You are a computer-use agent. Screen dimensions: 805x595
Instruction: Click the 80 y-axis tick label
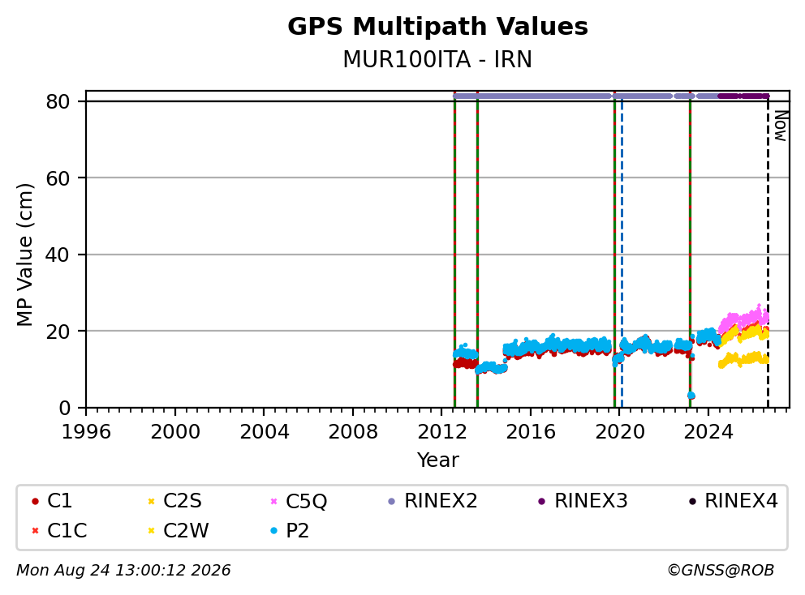58,102
